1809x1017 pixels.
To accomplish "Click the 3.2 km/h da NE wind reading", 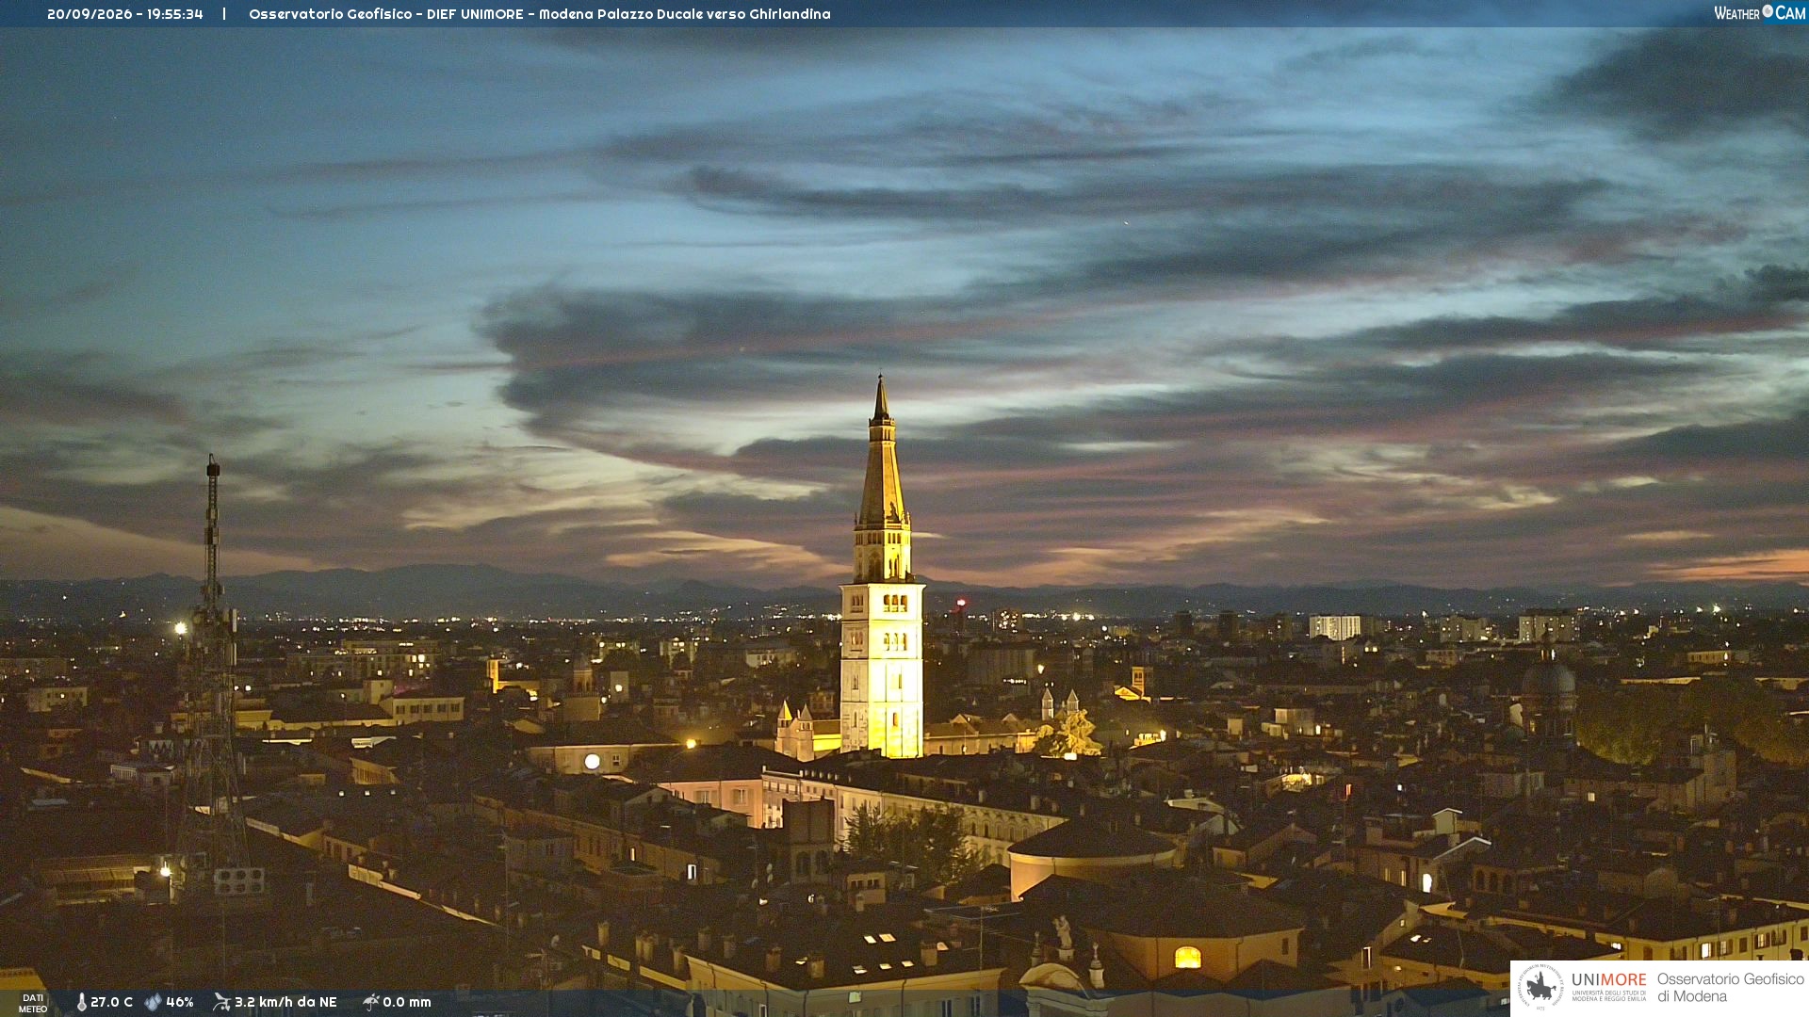I will pos(285,1002).
